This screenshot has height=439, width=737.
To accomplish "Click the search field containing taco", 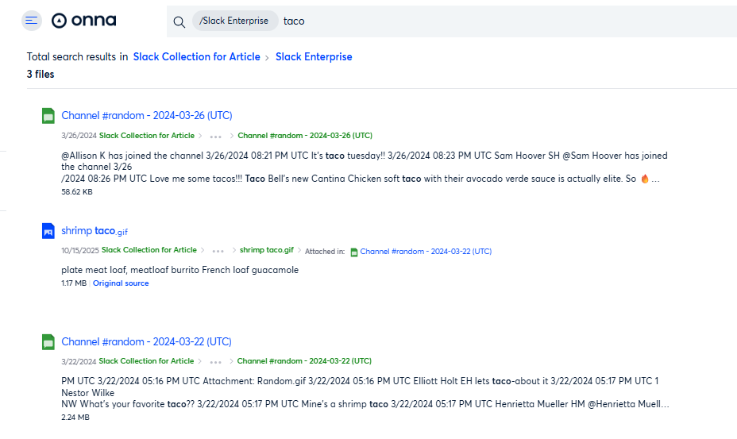I will (477, 21).
